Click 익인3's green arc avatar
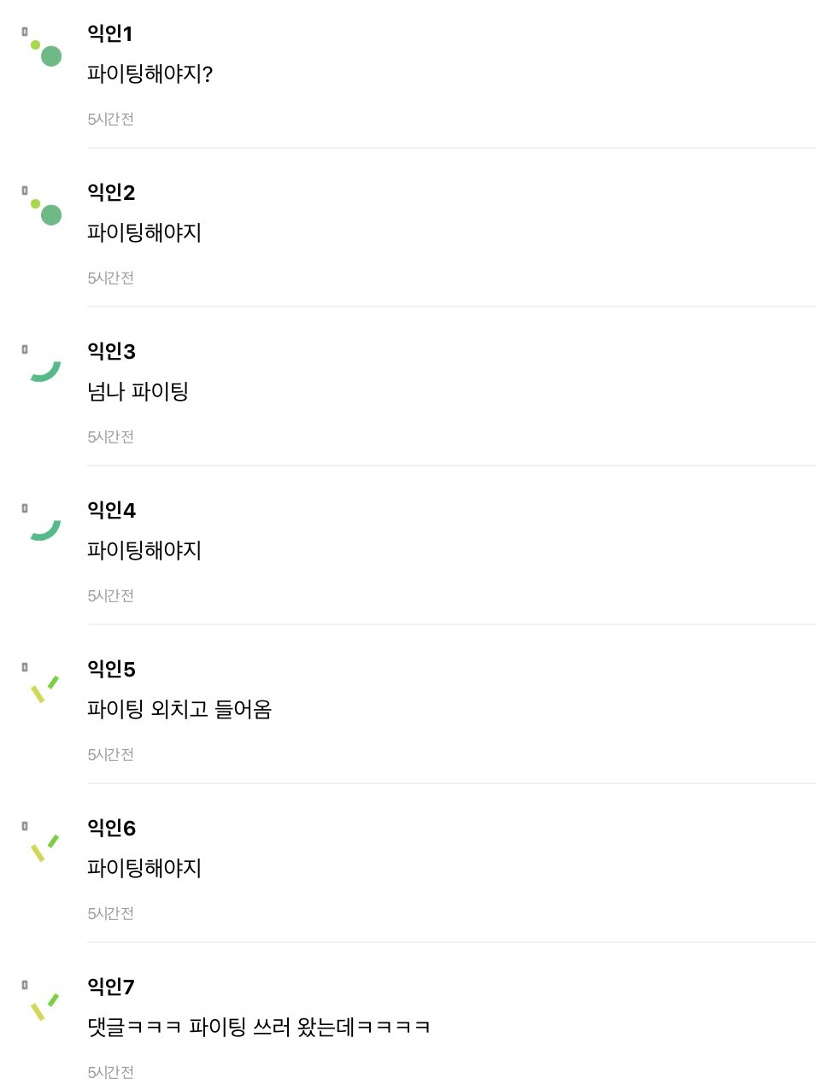Screen dimensions: 816x1090 [x=45, y=371]
